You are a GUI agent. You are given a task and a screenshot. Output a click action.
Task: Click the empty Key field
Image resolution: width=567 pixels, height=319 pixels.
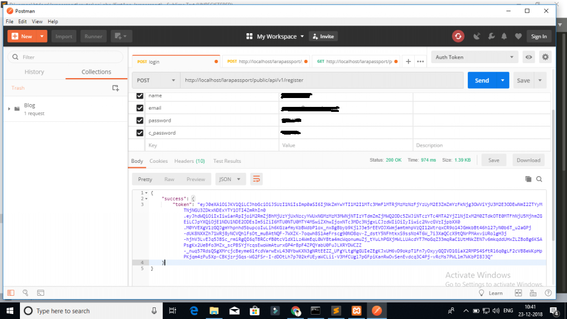click(212, 145)
